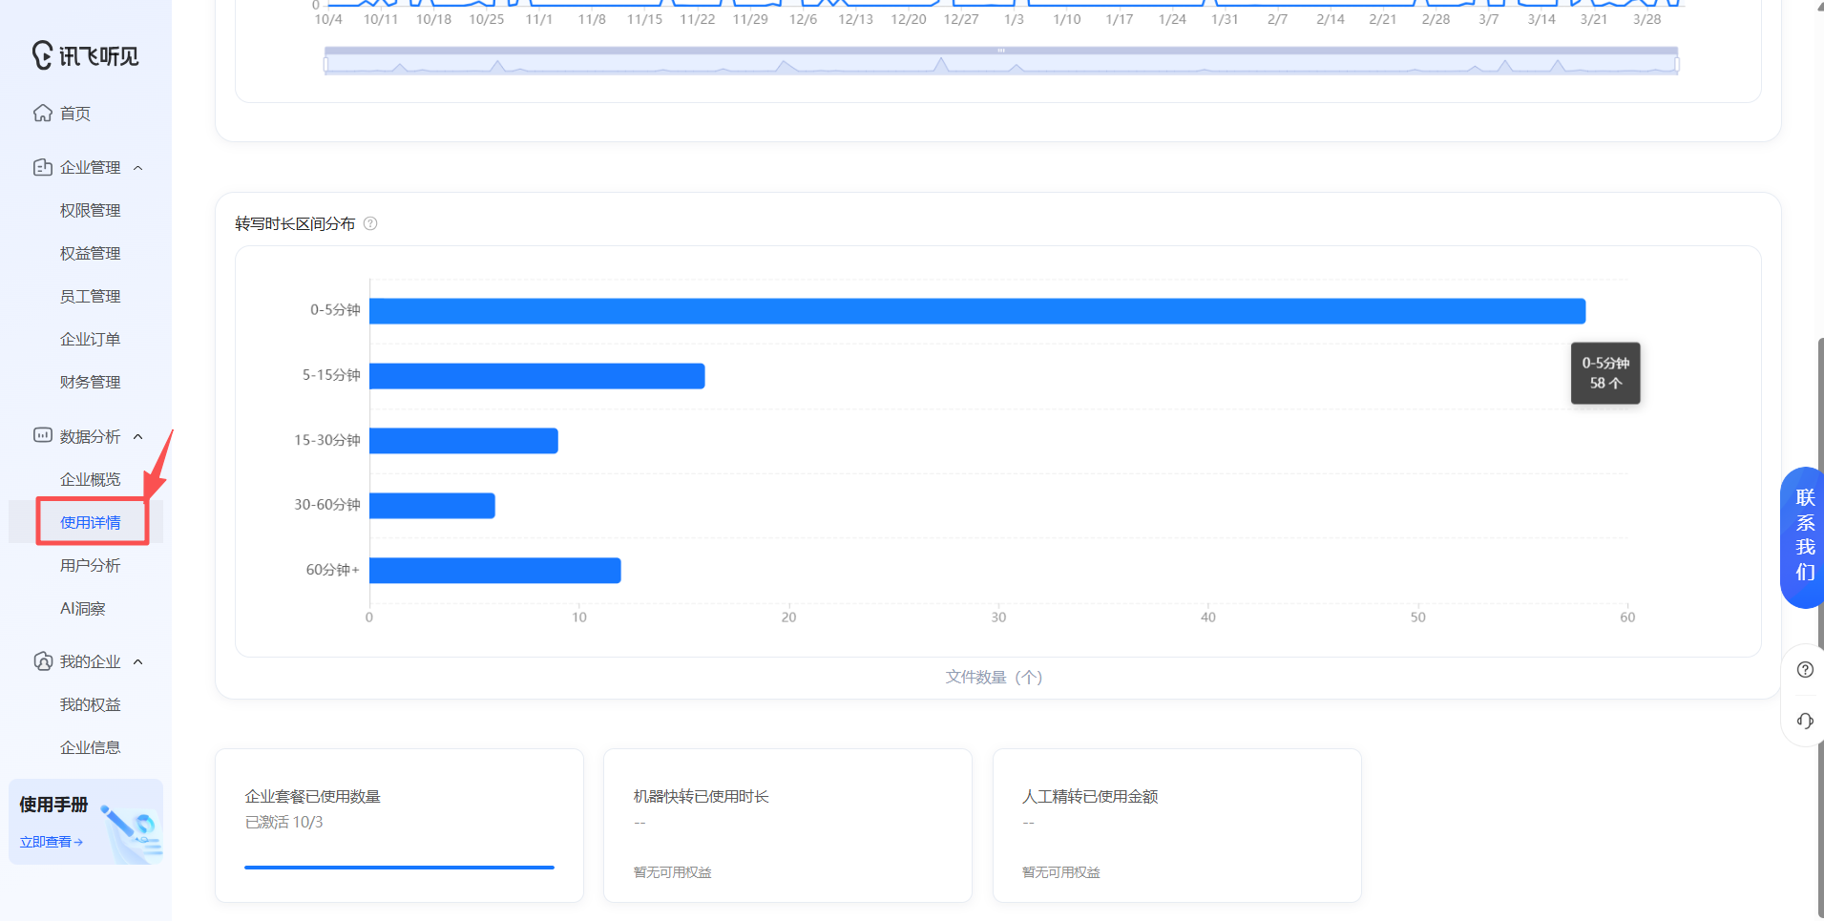Click the date range slider's left handle

(326, 64)
